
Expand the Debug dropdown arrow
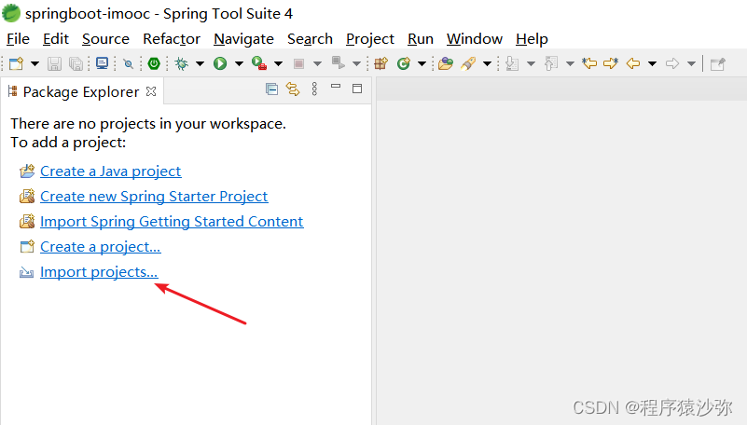(x=201, y=63)
